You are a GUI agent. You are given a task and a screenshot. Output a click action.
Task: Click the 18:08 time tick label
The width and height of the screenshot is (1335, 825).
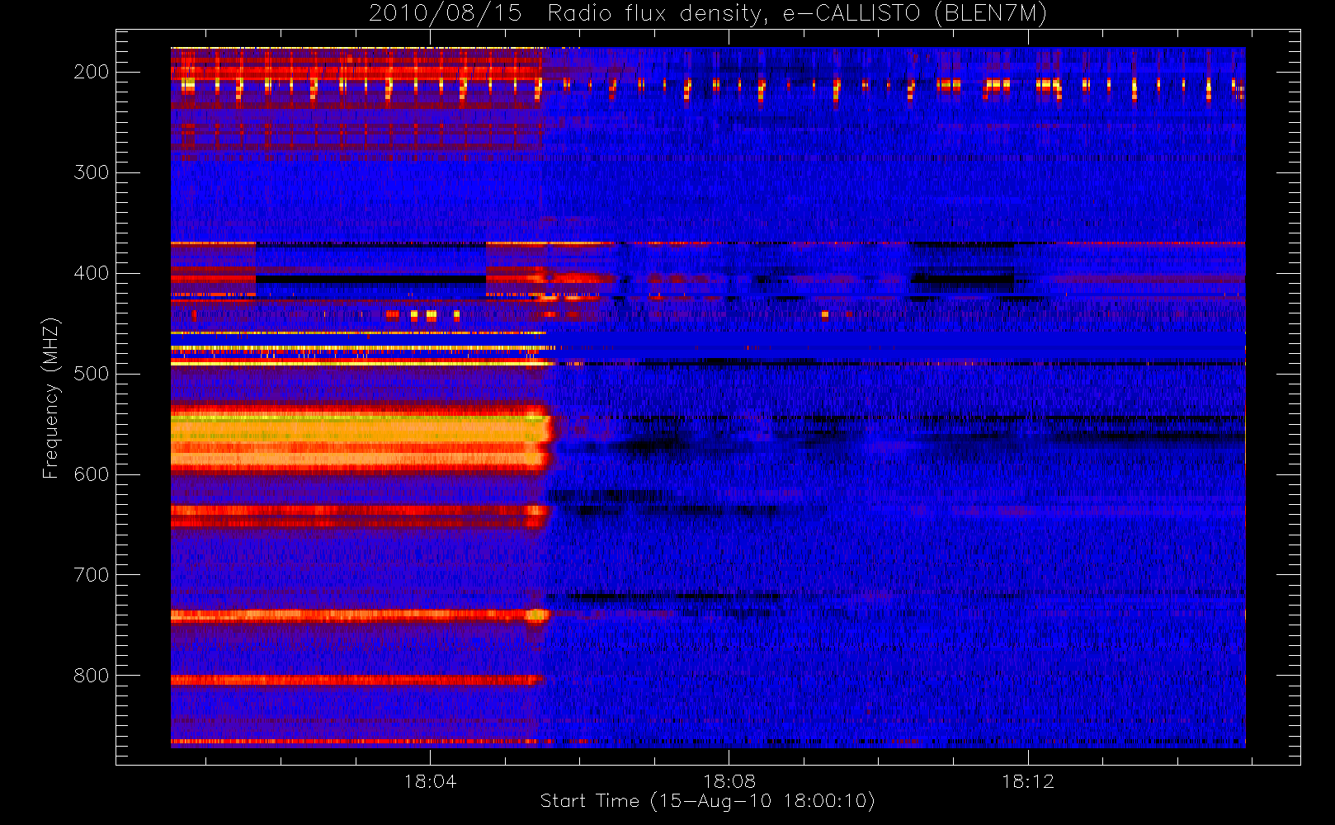point(729,781)
